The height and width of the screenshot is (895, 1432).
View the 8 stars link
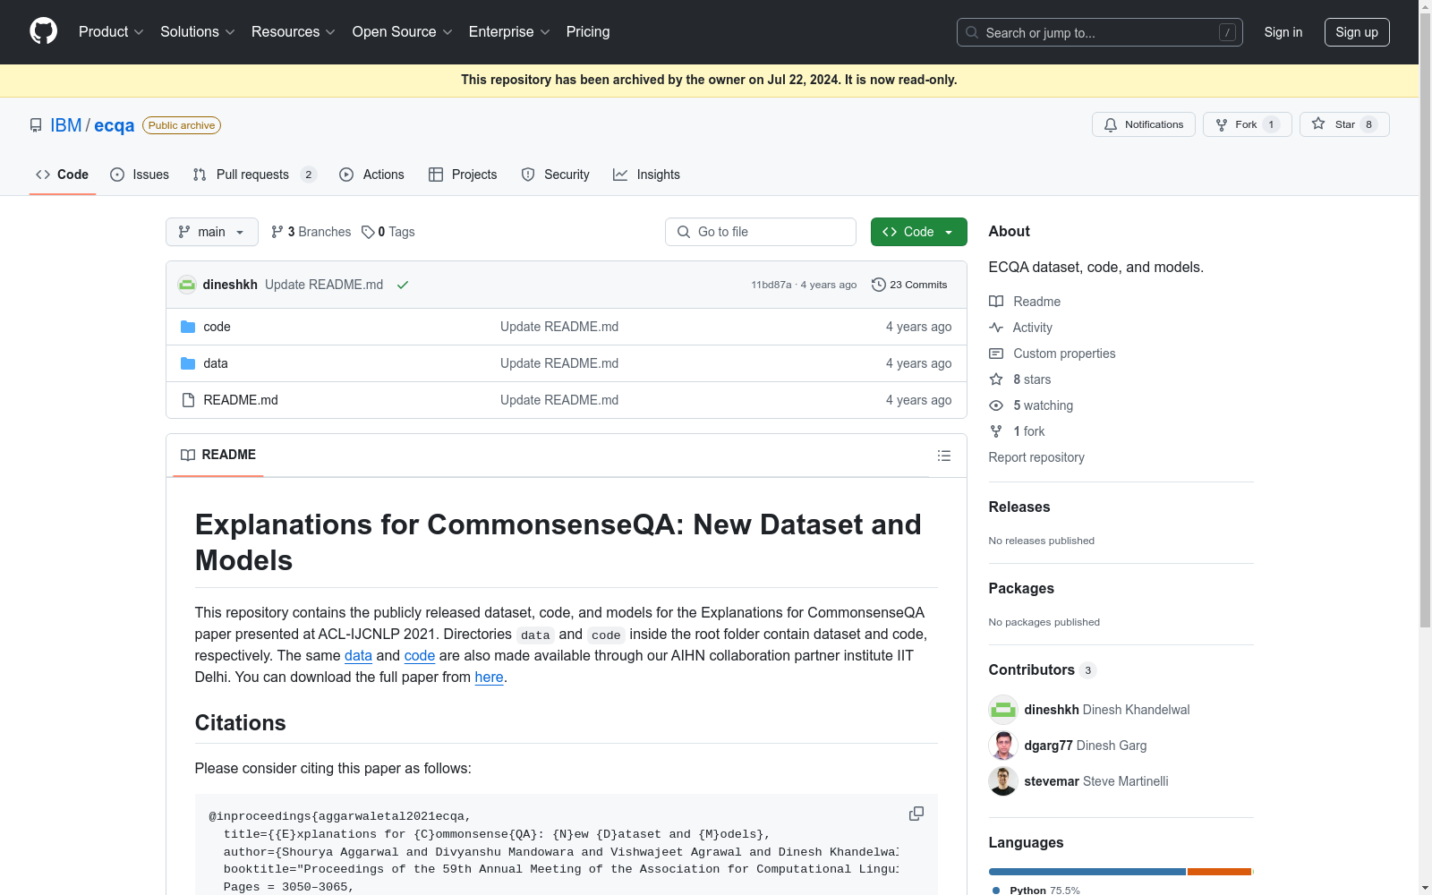[1020, 379]
